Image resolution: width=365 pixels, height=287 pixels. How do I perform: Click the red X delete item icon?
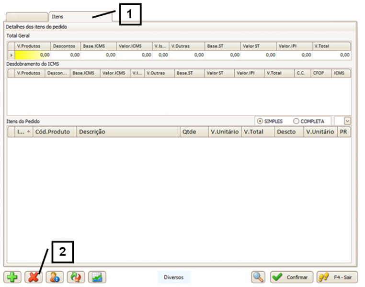click(34, 277)
